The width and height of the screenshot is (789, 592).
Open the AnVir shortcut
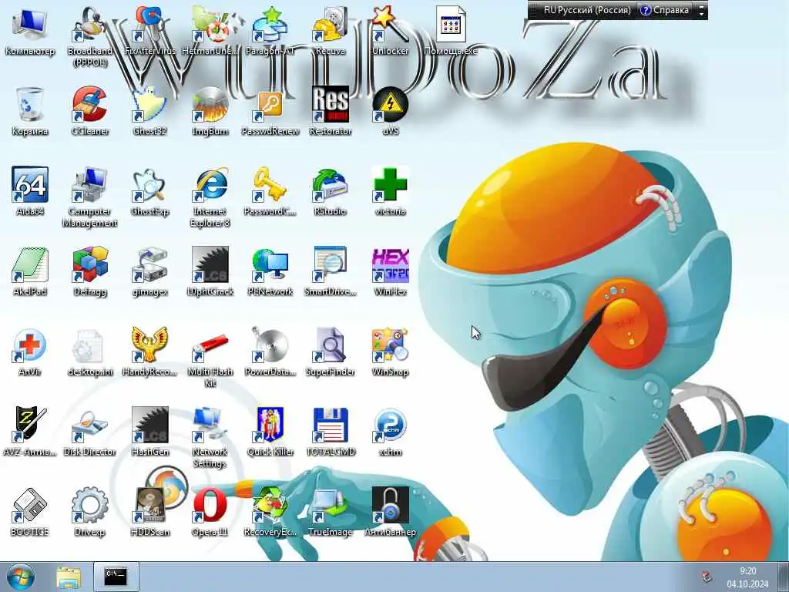pos(30,351)
